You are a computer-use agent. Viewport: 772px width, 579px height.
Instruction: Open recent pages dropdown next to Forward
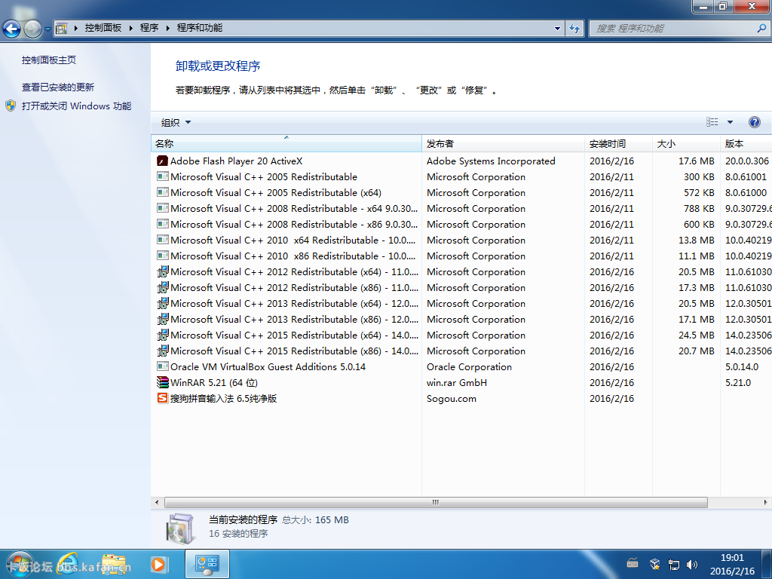pos(47,29)
